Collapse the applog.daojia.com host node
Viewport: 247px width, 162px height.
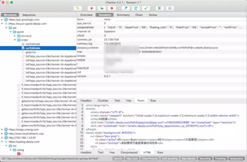[x=2, y=142]
